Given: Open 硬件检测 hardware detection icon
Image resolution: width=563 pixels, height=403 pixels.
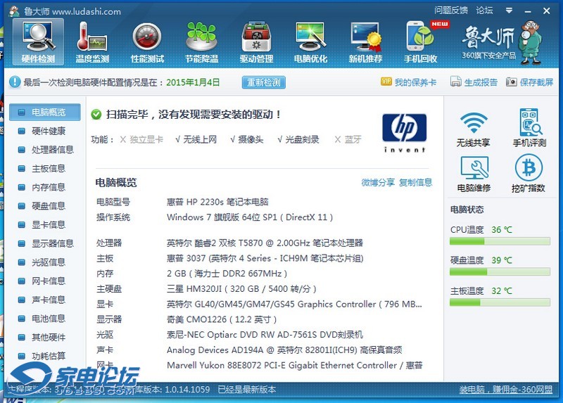Looking at the screenshot, I should pyautogui.click(x=38, y=41).
